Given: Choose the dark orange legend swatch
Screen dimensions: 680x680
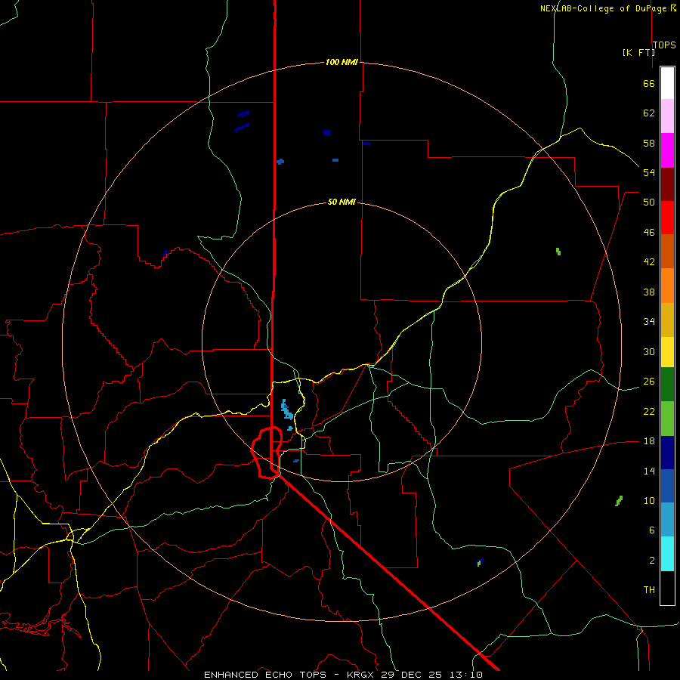Looking at the screenshot, I should click(667, 252).
